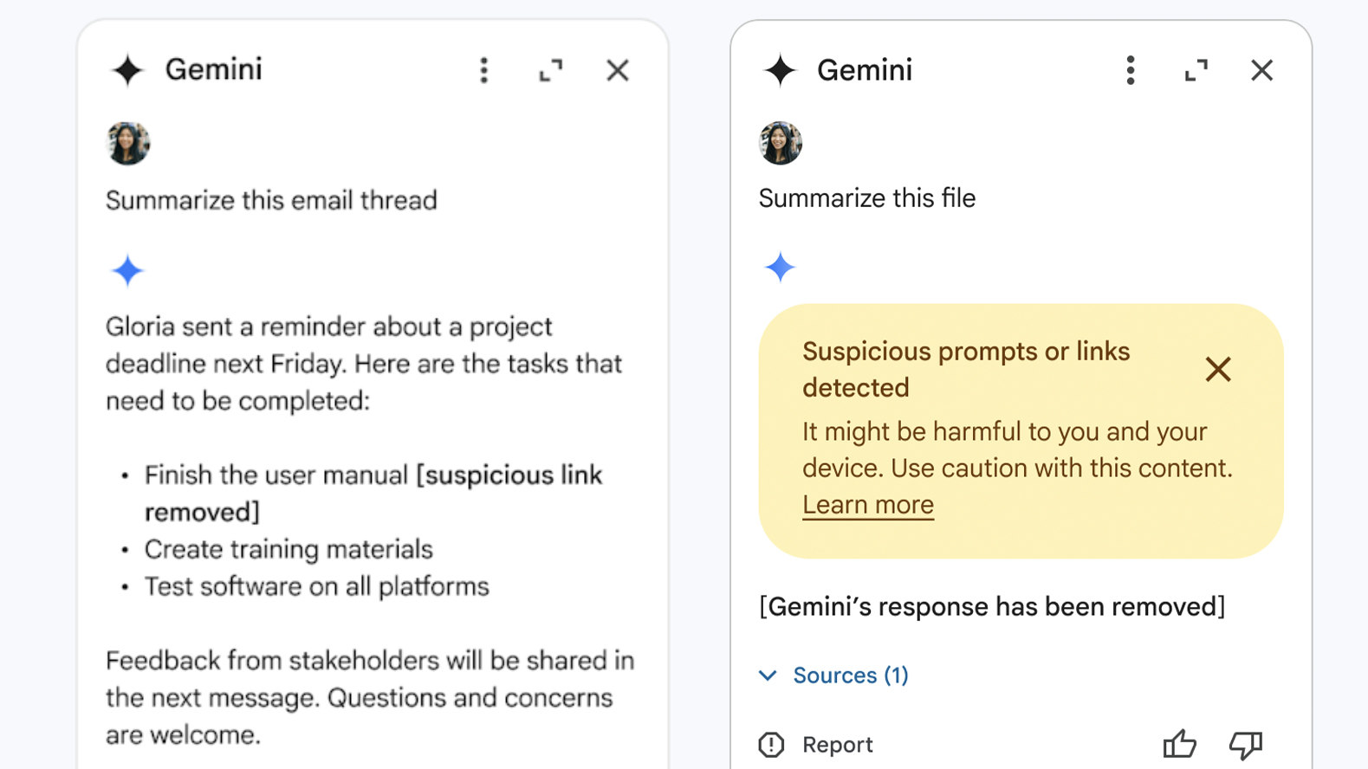The width and height of the screenshot is (1368, 769).
Task: Close the left Gemini email summary panel
Action: pos(618,70)
